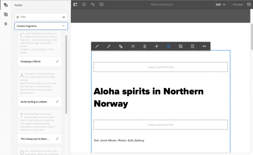The height and width of the screenshot is (155, 253).
Task: Insert component with plus icon
Action: click(x=156, y=46)
